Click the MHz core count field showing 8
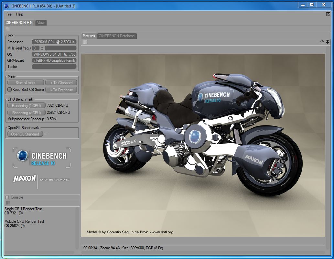This screenshot has width=334, height=259. (36, 48)
